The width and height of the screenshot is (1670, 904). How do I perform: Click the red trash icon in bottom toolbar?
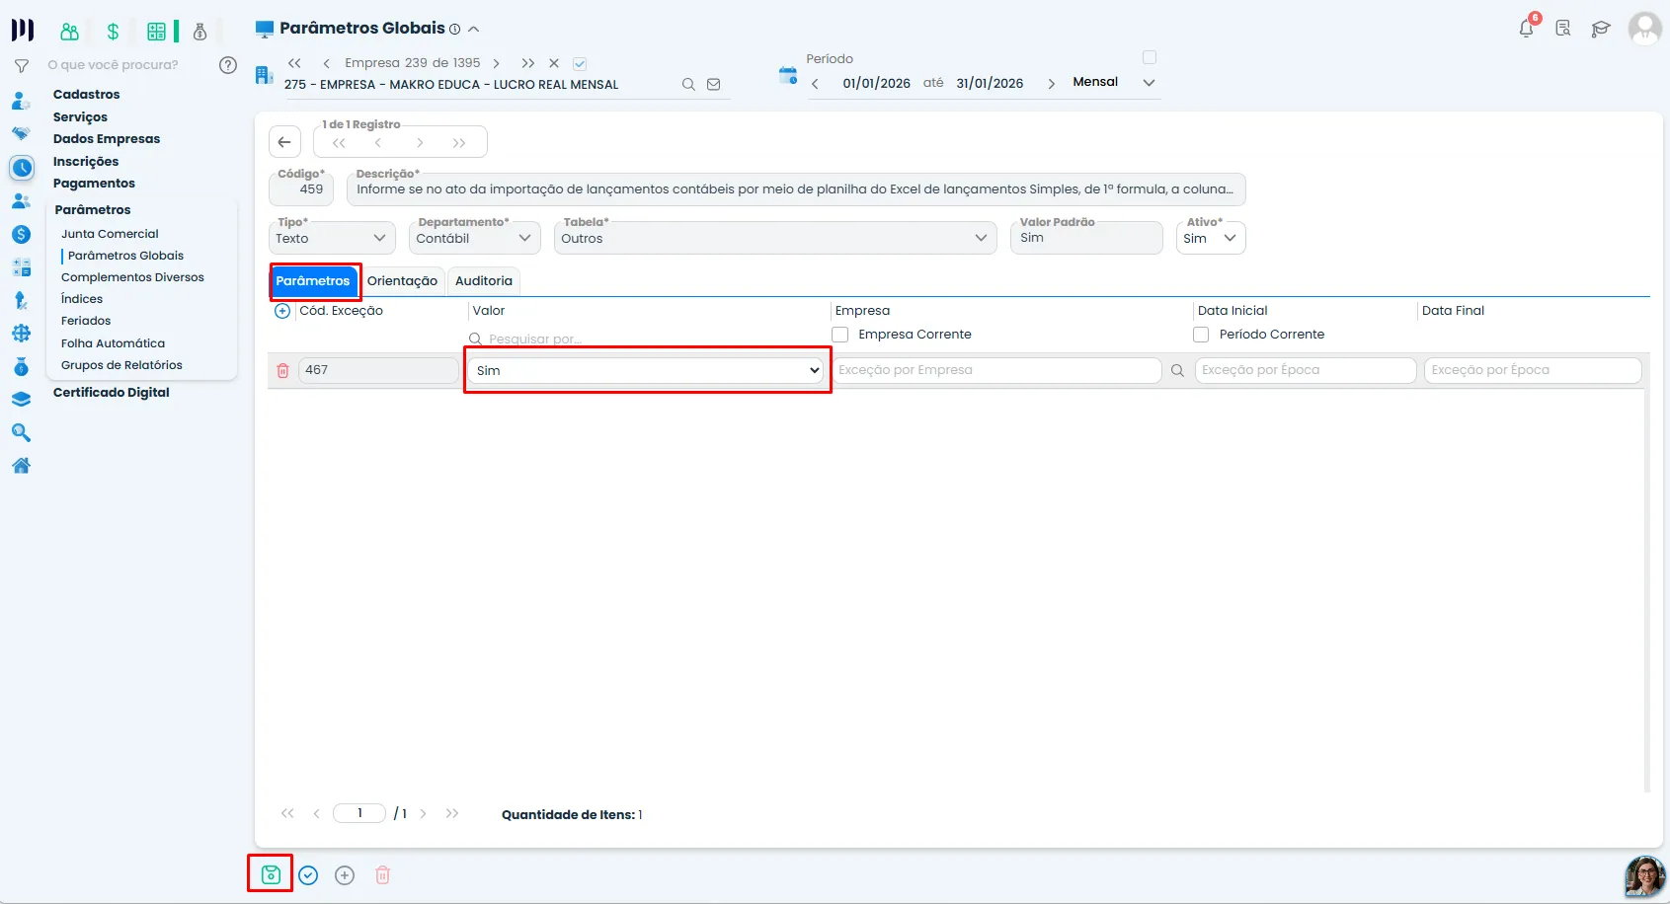[x=383, y=875]
